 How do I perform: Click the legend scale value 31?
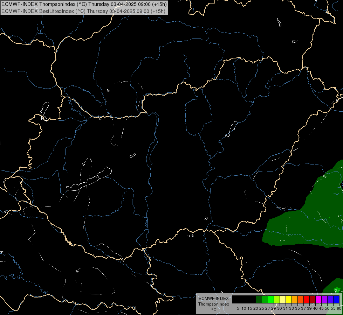286,308
